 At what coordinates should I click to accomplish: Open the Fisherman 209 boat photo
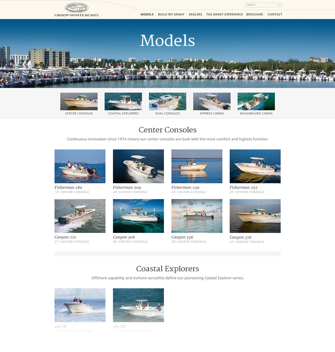pyautogui.click(x=138, y=166)
